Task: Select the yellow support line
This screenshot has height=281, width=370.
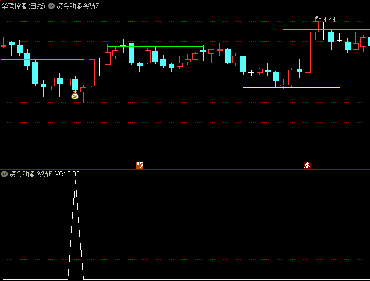Action: [292, 88]
